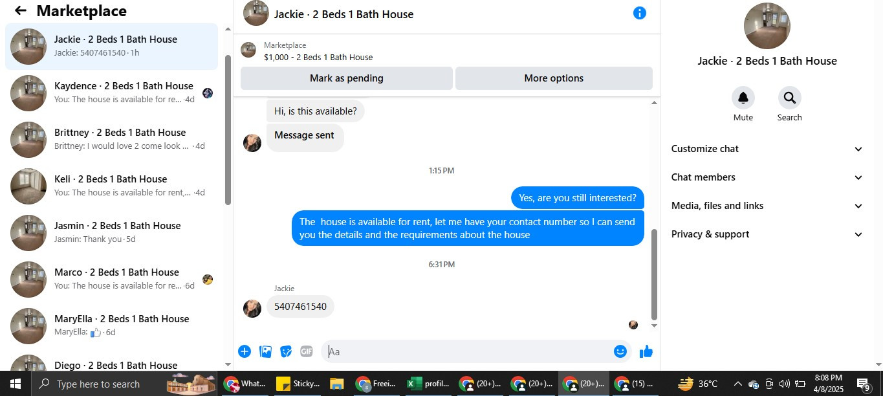Open the GIF picker
The image size is (883, 396).
coord(307,351)
